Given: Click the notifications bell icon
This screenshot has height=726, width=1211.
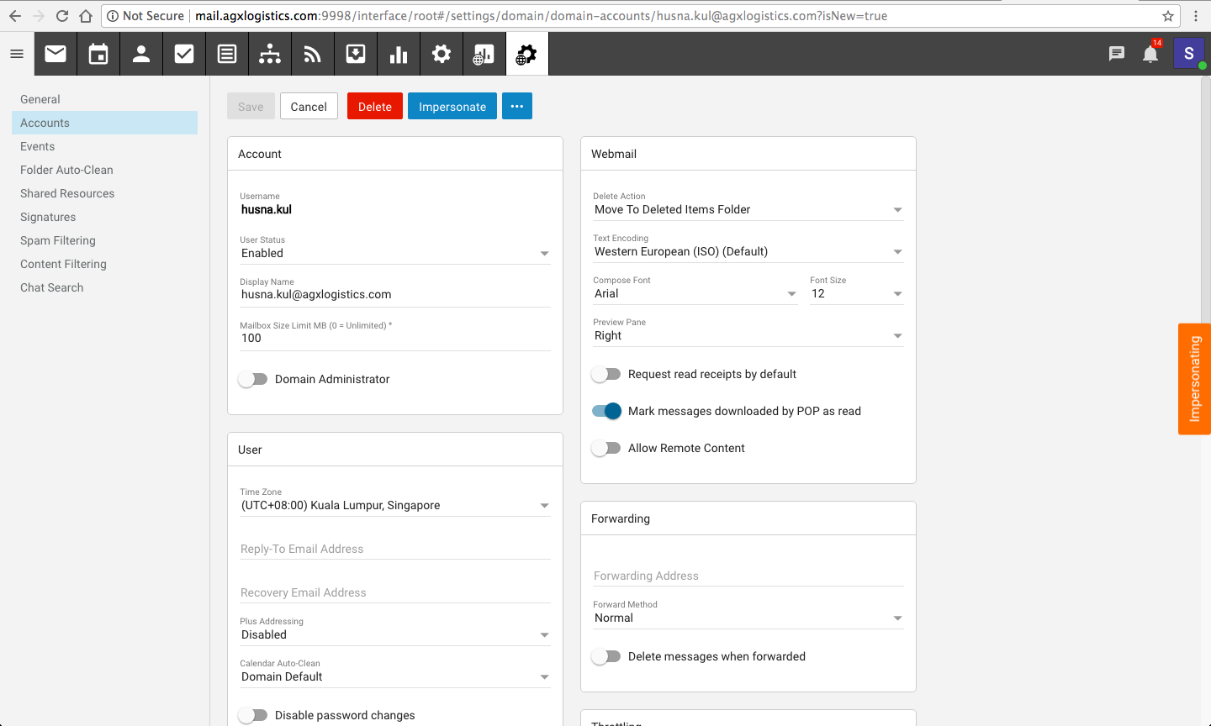Looking at the screenshot, I should pyautogui.click(x=1150, y=55).
